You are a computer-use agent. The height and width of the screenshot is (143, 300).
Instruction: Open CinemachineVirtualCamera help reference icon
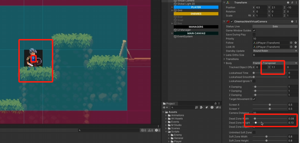(292, 21)
